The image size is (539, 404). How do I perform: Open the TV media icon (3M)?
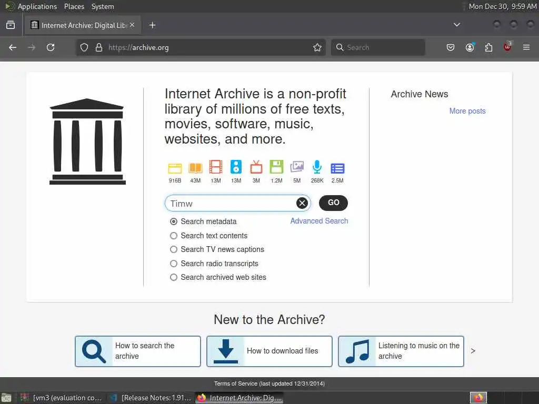[256, 167]
